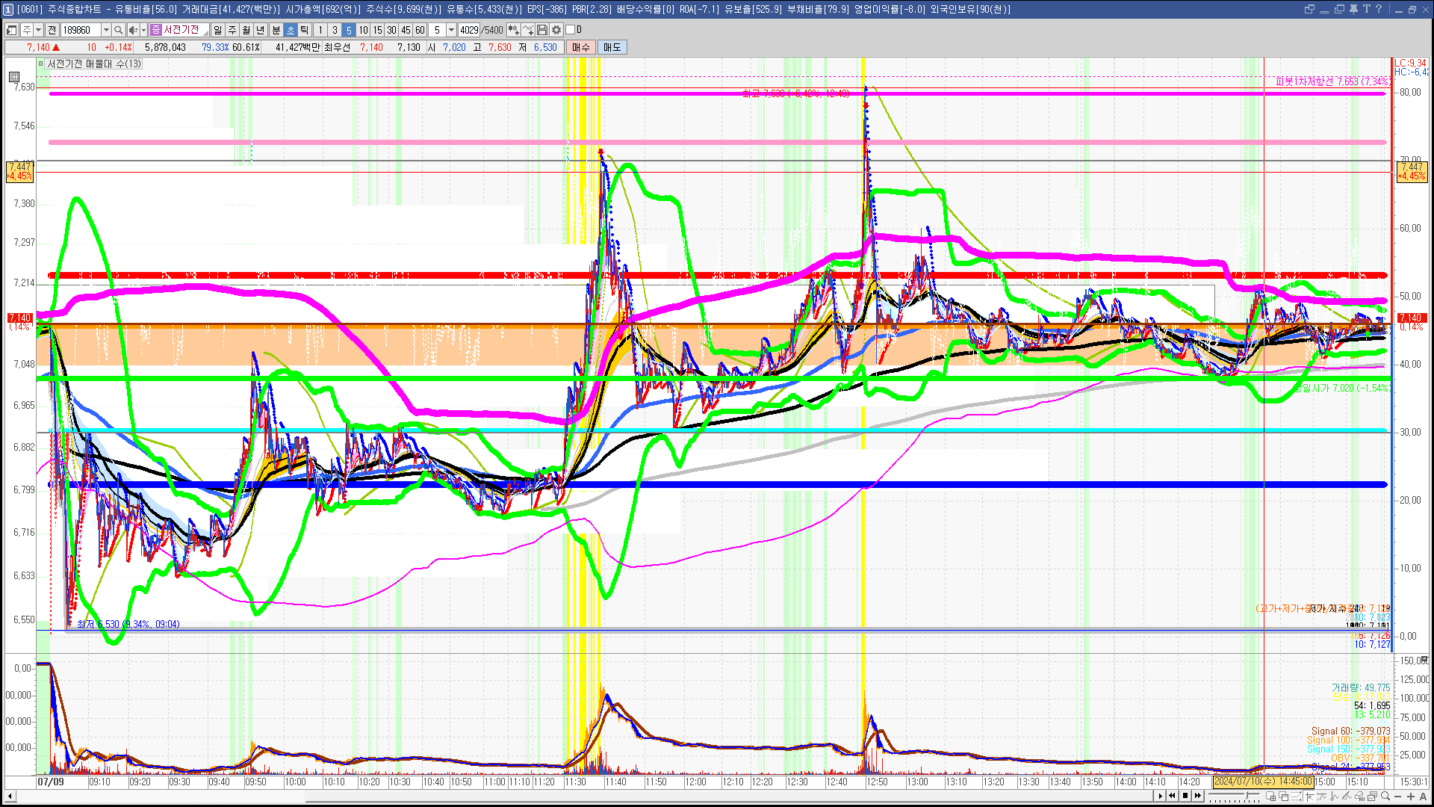The width and height of the screenshot is (1434, 807).
Task: Select the 초 (seconds) chart period toggle
Action: (x=291, y=30)
